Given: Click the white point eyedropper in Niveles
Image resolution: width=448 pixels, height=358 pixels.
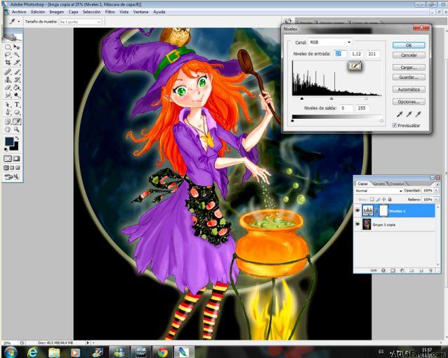Looking at the screenshot, I should 419,115.
